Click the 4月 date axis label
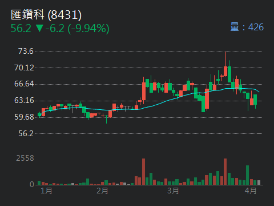 (x=251, y=191)
